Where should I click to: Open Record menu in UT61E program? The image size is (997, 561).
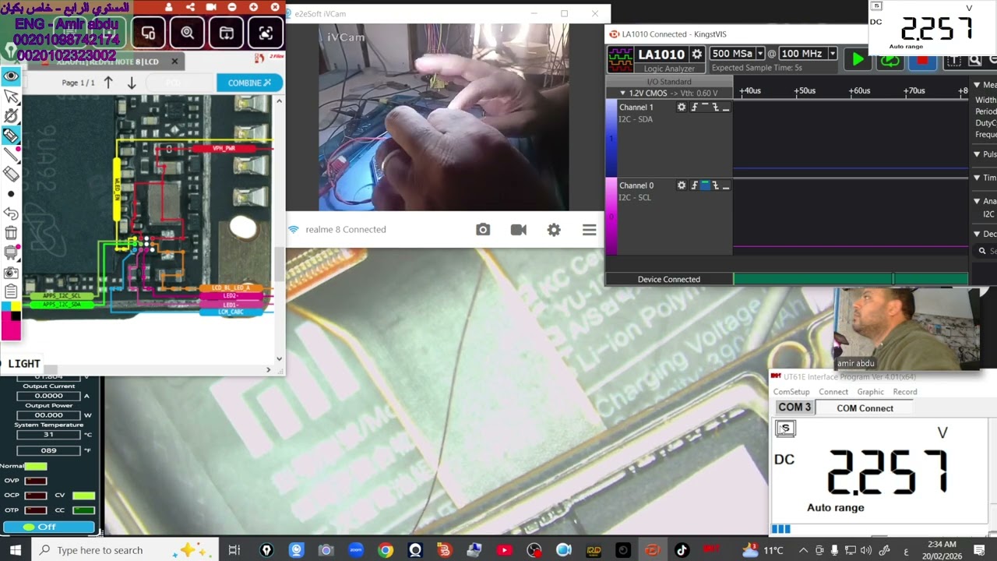coord(905,392)
